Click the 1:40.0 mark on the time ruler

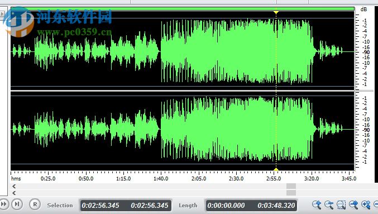(x=161, y=179)
